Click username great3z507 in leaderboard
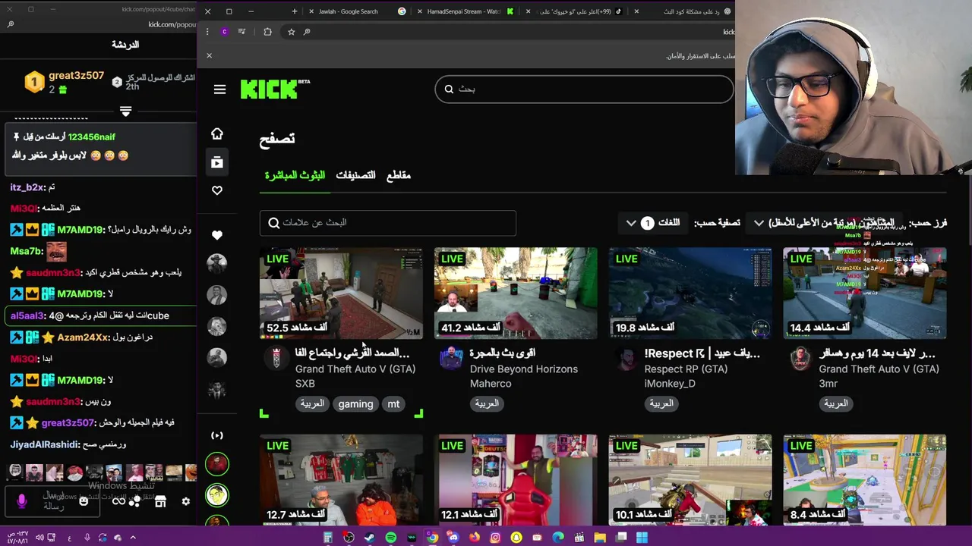This screenshot has width=972, height=546. [76, 76]
